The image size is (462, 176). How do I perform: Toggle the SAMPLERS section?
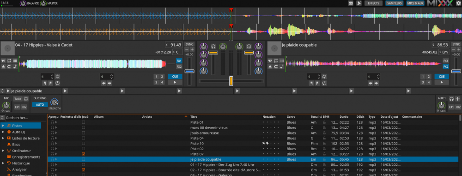coord(394,3)
